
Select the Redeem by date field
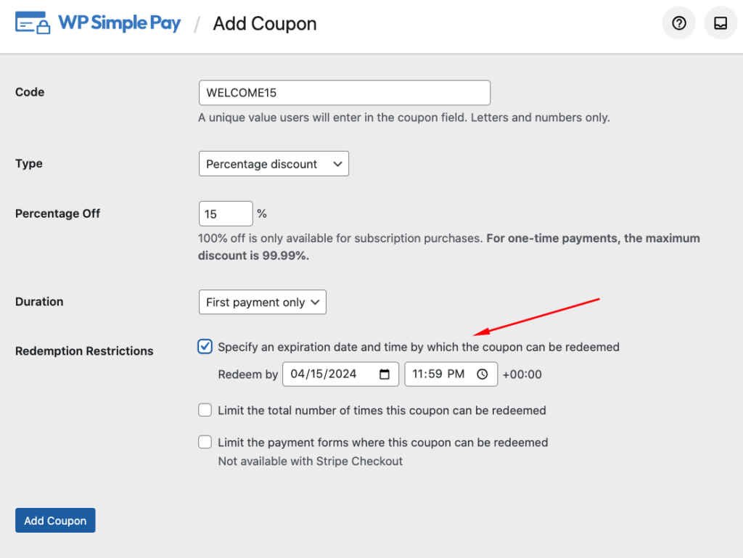point(330,374)
